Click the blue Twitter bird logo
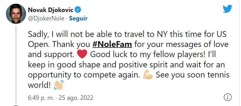The height and width of the screenshot is (106, 241). click(228, 9)
